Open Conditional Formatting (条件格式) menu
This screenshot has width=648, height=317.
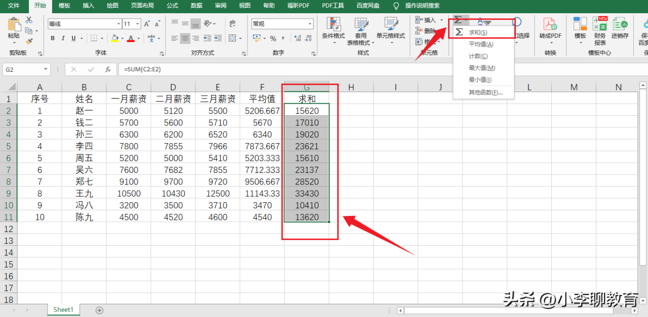[333, 30]
